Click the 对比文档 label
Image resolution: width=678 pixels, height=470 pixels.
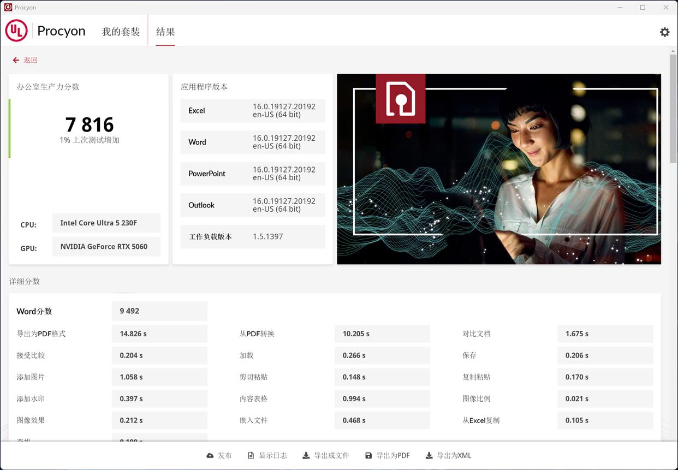pyautogui.click(x=477, y=334)
